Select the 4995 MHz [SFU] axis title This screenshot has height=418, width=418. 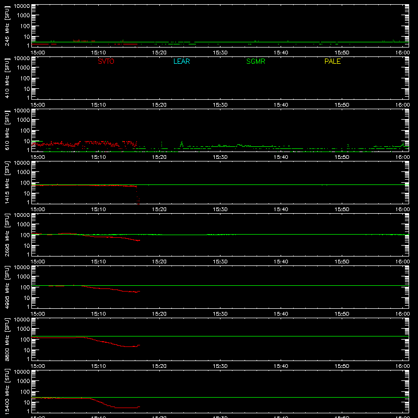click(x=7, y=287)
